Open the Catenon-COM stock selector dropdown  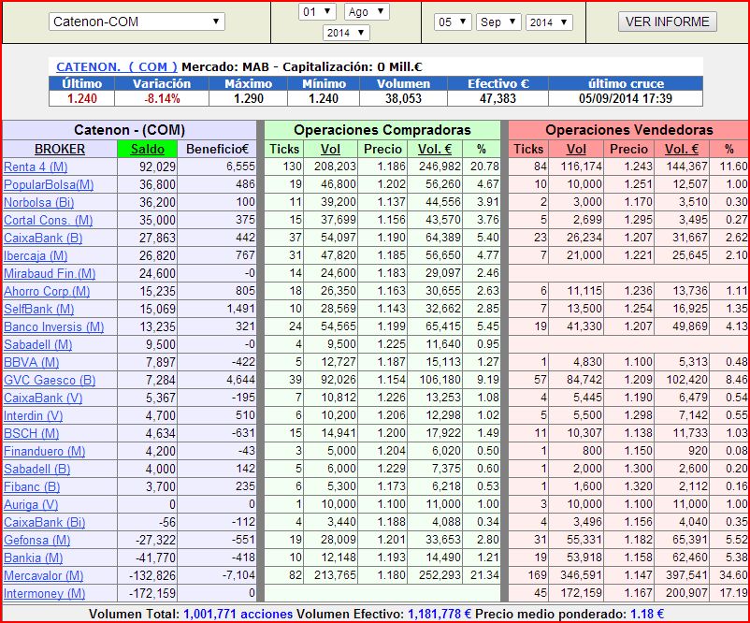click(137, 22)
